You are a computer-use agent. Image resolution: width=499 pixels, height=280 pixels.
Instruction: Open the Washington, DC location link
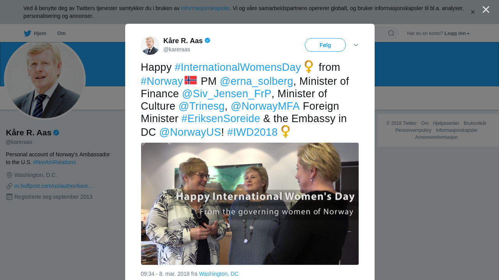218,274
